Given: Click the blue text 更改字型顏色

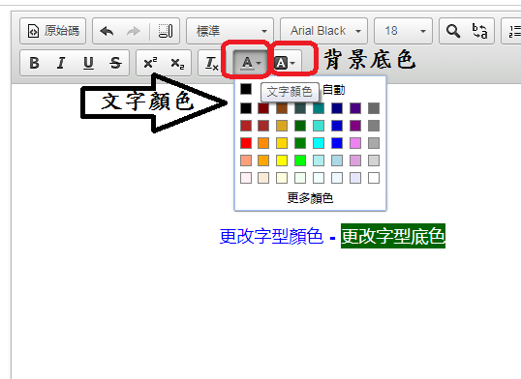Looking at the screenshot, I should [x=271, y=236].
